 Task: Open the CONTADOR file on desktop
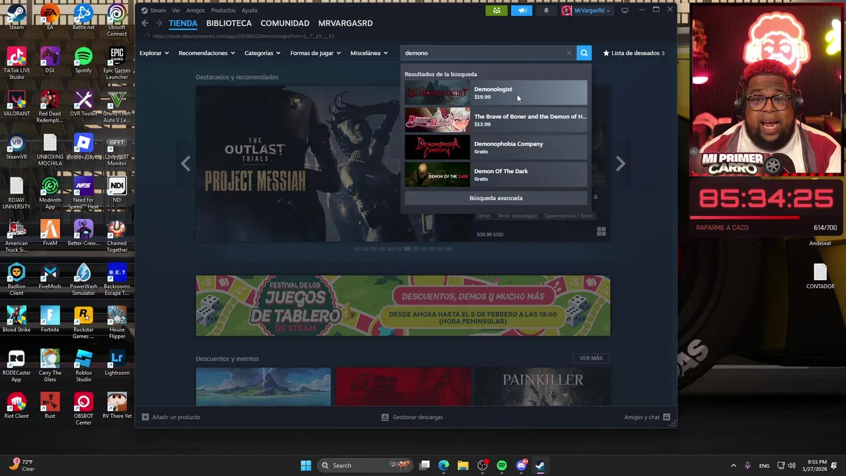(x=820, y=276)
